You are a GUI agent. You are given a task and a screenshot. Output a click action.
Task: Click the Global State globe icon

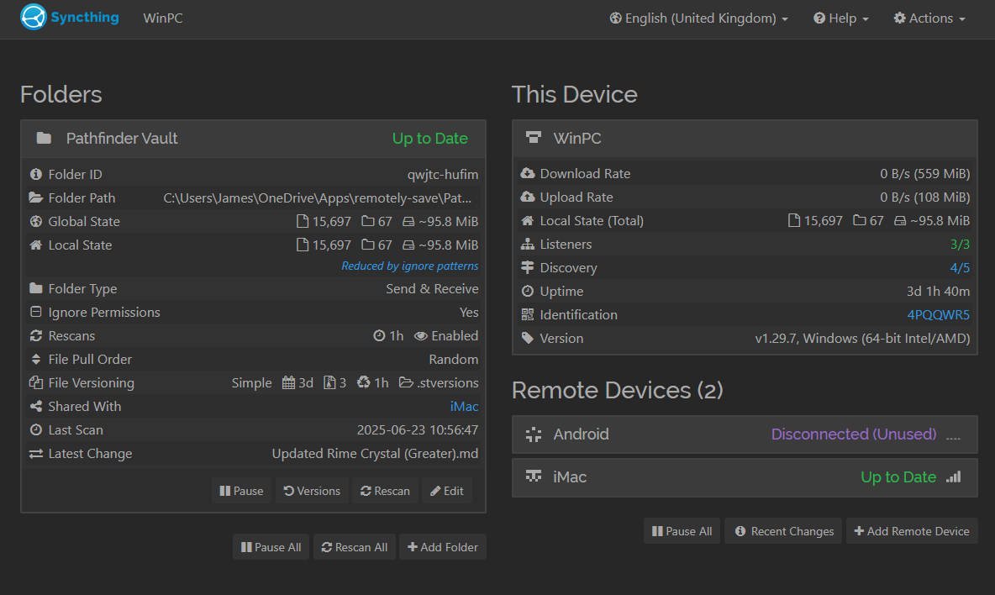point(36,221)
